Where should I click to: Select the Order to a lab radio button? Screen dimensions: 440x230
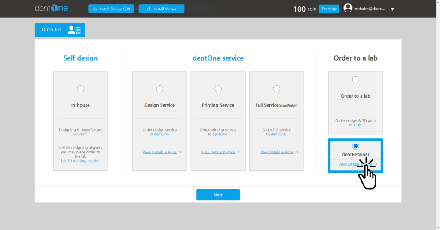355,80
